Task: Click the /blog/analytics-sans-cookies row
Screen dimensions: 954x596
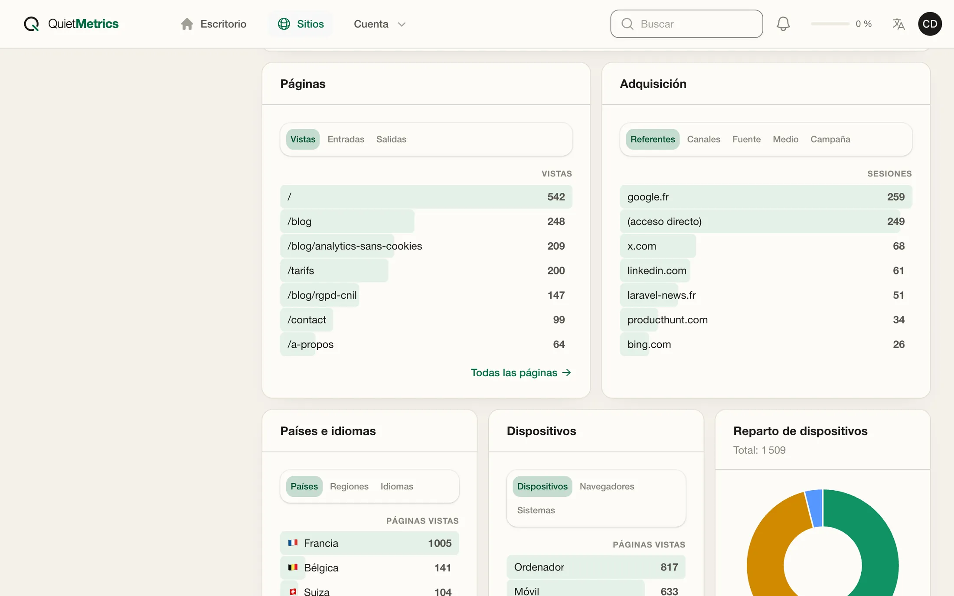Action: (426, 246)
